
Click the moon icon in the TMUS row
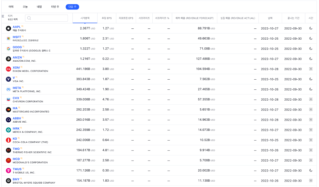[x=310, y=170]
